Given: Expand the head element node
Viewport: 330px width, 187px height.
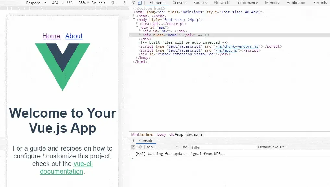Looking at the screenshot, I should pyautogui.click(x=134, y=16).
